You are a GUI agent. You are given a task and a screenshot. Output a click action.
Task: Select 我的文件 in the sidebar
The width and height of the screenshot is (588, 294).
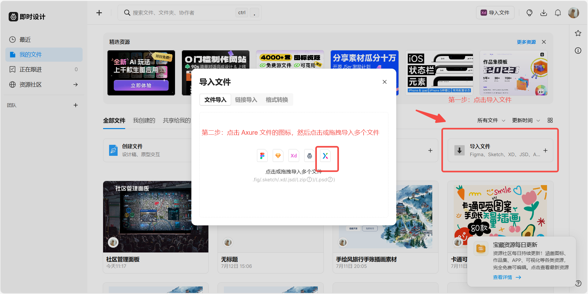click(44, 54)
